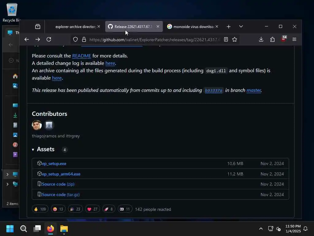Viewport: 314px width, 236px height.
Task: Toggle reader view icon in address bar
Action: point(226,39)
